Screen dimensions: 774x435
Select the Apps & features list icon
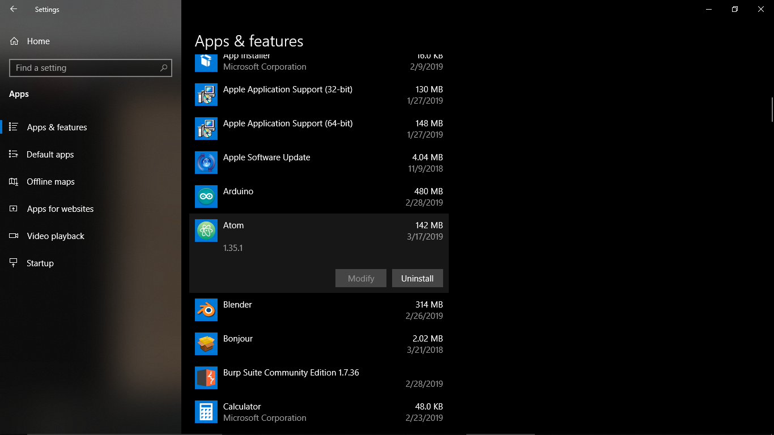(x=14, y=127)
